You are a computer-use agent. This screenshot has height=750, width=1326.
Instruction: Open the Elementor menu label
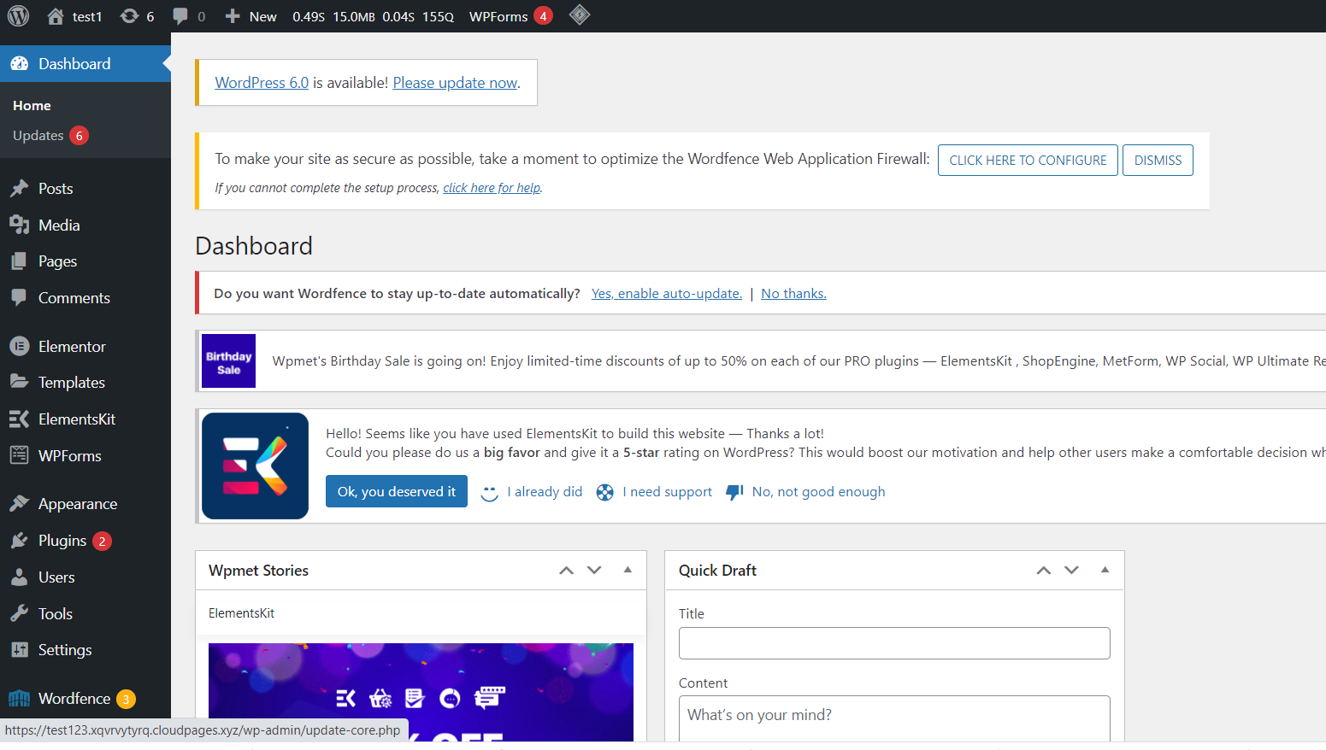click(72, 347)
